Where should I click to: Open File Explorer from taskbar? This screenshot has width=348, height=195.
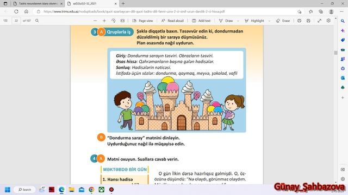click(71, 190)
